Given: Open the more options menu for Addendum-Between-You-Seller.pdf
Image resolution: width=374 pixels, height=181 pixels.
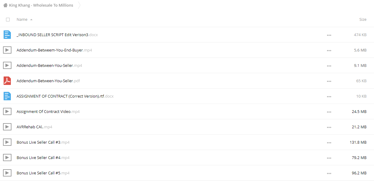Looking at the screenshot, I should point(329,81).
